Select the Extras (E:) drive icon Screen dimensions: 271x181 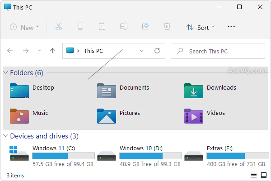pyautogui.click(x=194, y=156)
